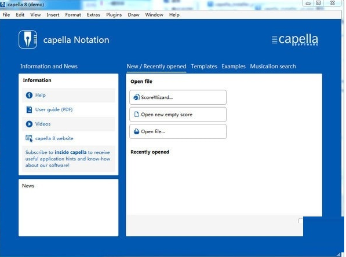Screen dimensions: 346x257
Task: Click the Videos play icon
Action: pyautogui.click(x=29, y=124)
